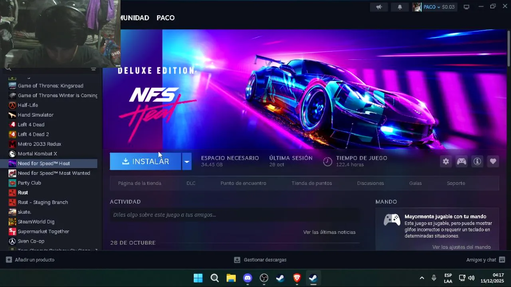
Task: Open the Discusiones tab
Action: (x=370, y=183)
